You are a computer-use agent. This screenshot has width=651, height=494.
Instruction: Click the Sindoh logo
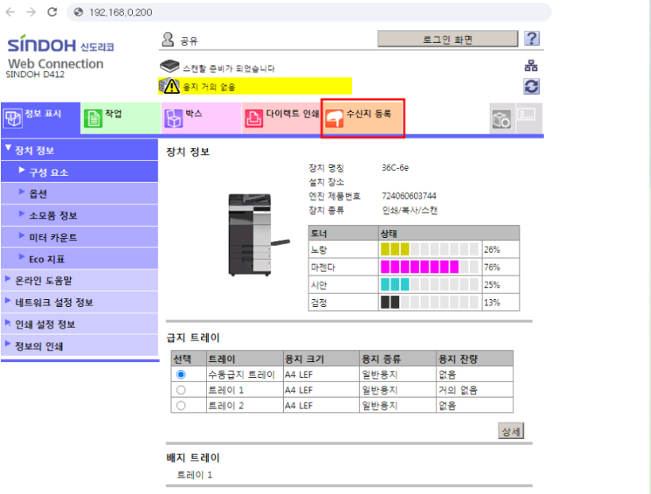click(x=60, y=45)
